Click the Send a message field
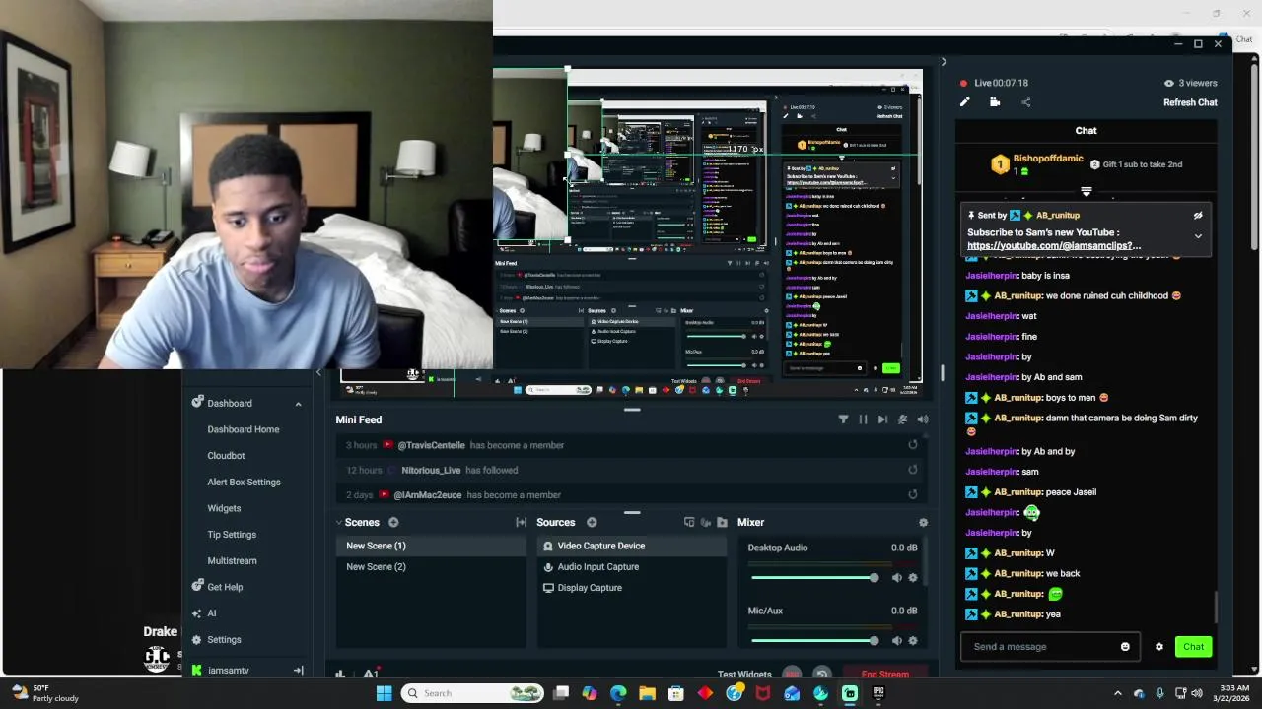The width and height of the screenshot is (1262, 709). pyautogui.click(x=1050, y=647)
